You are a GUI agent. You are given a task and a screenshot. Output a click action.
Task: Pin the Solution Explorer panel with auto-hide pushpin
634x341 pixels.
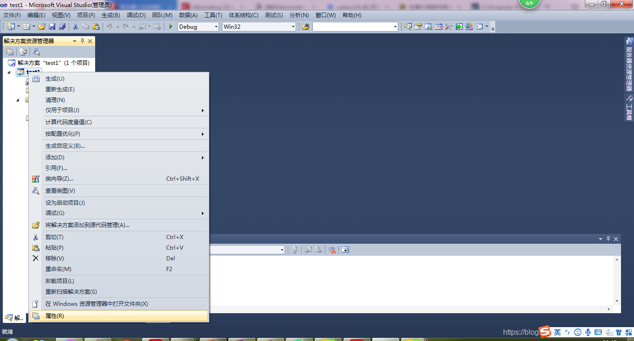pos(83,41)
